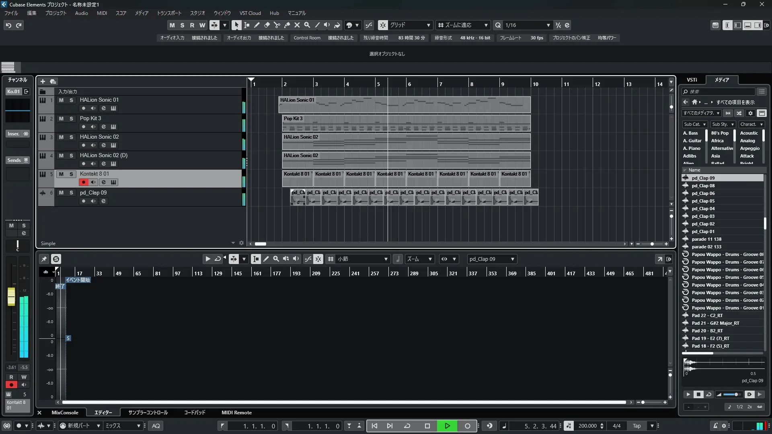772x434 pixels.
Task: Toggle the Snap on/off button
Action: click(383, 25)
